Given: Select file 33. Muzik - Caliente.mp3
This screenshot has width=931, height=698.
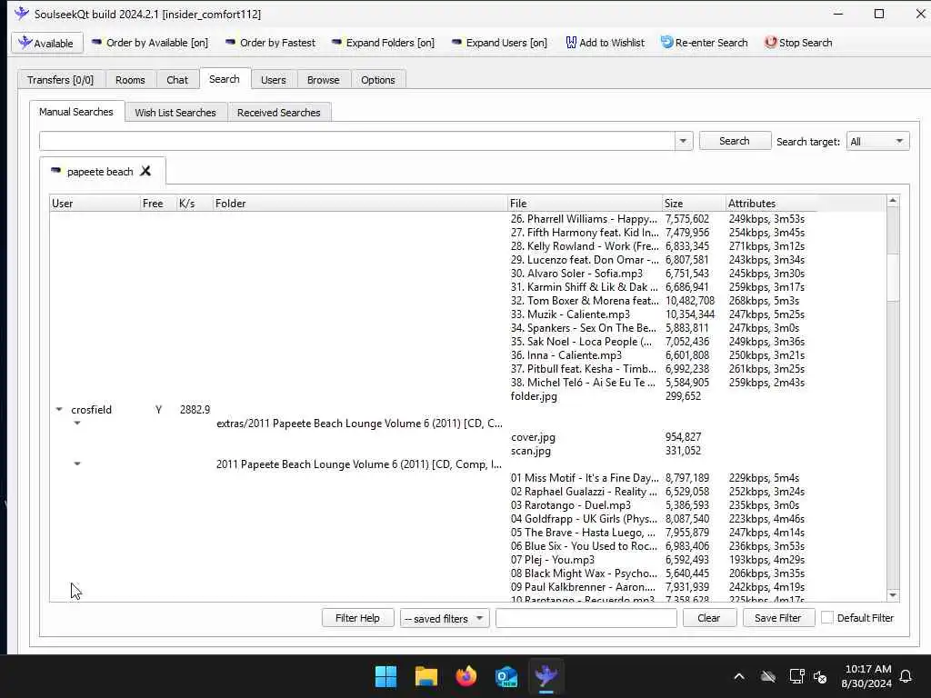Looking at the screenshot, I should [x=570, y=314].
